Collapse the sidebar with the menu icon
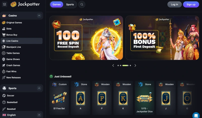 (5, 4)
